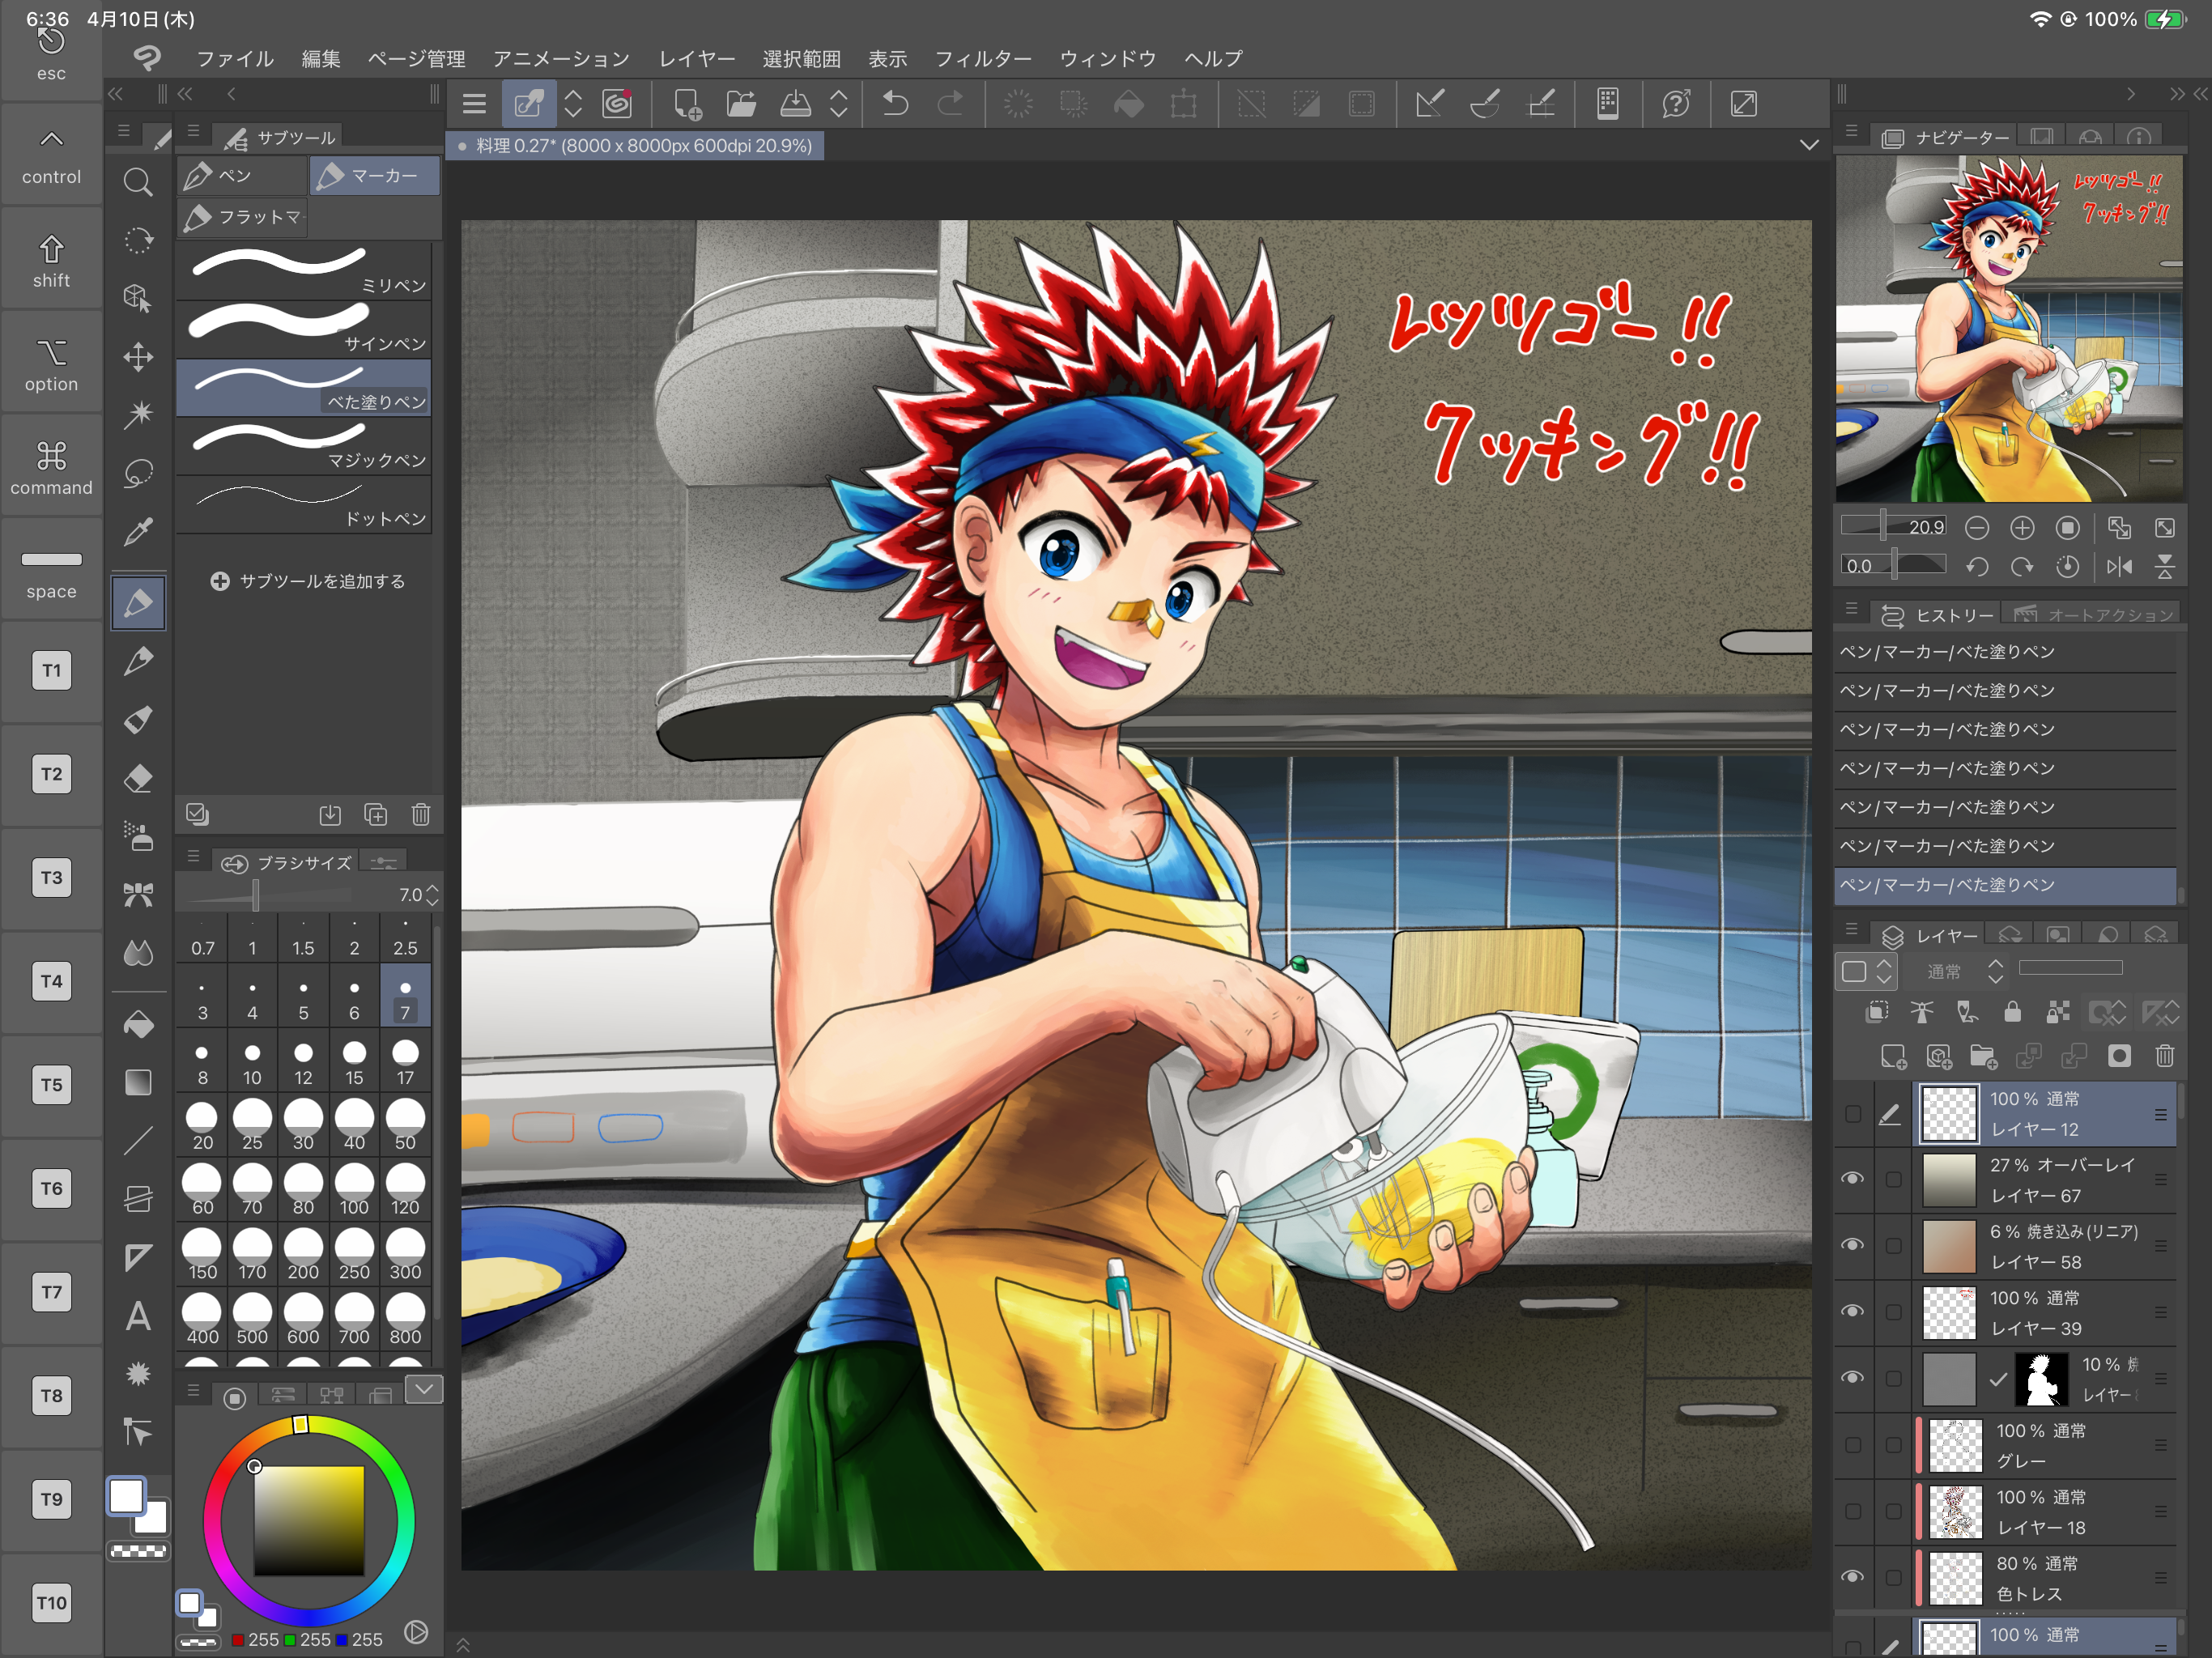
Task: Flip canvas horizontally in Navigator
Action: pos(2119,567)
